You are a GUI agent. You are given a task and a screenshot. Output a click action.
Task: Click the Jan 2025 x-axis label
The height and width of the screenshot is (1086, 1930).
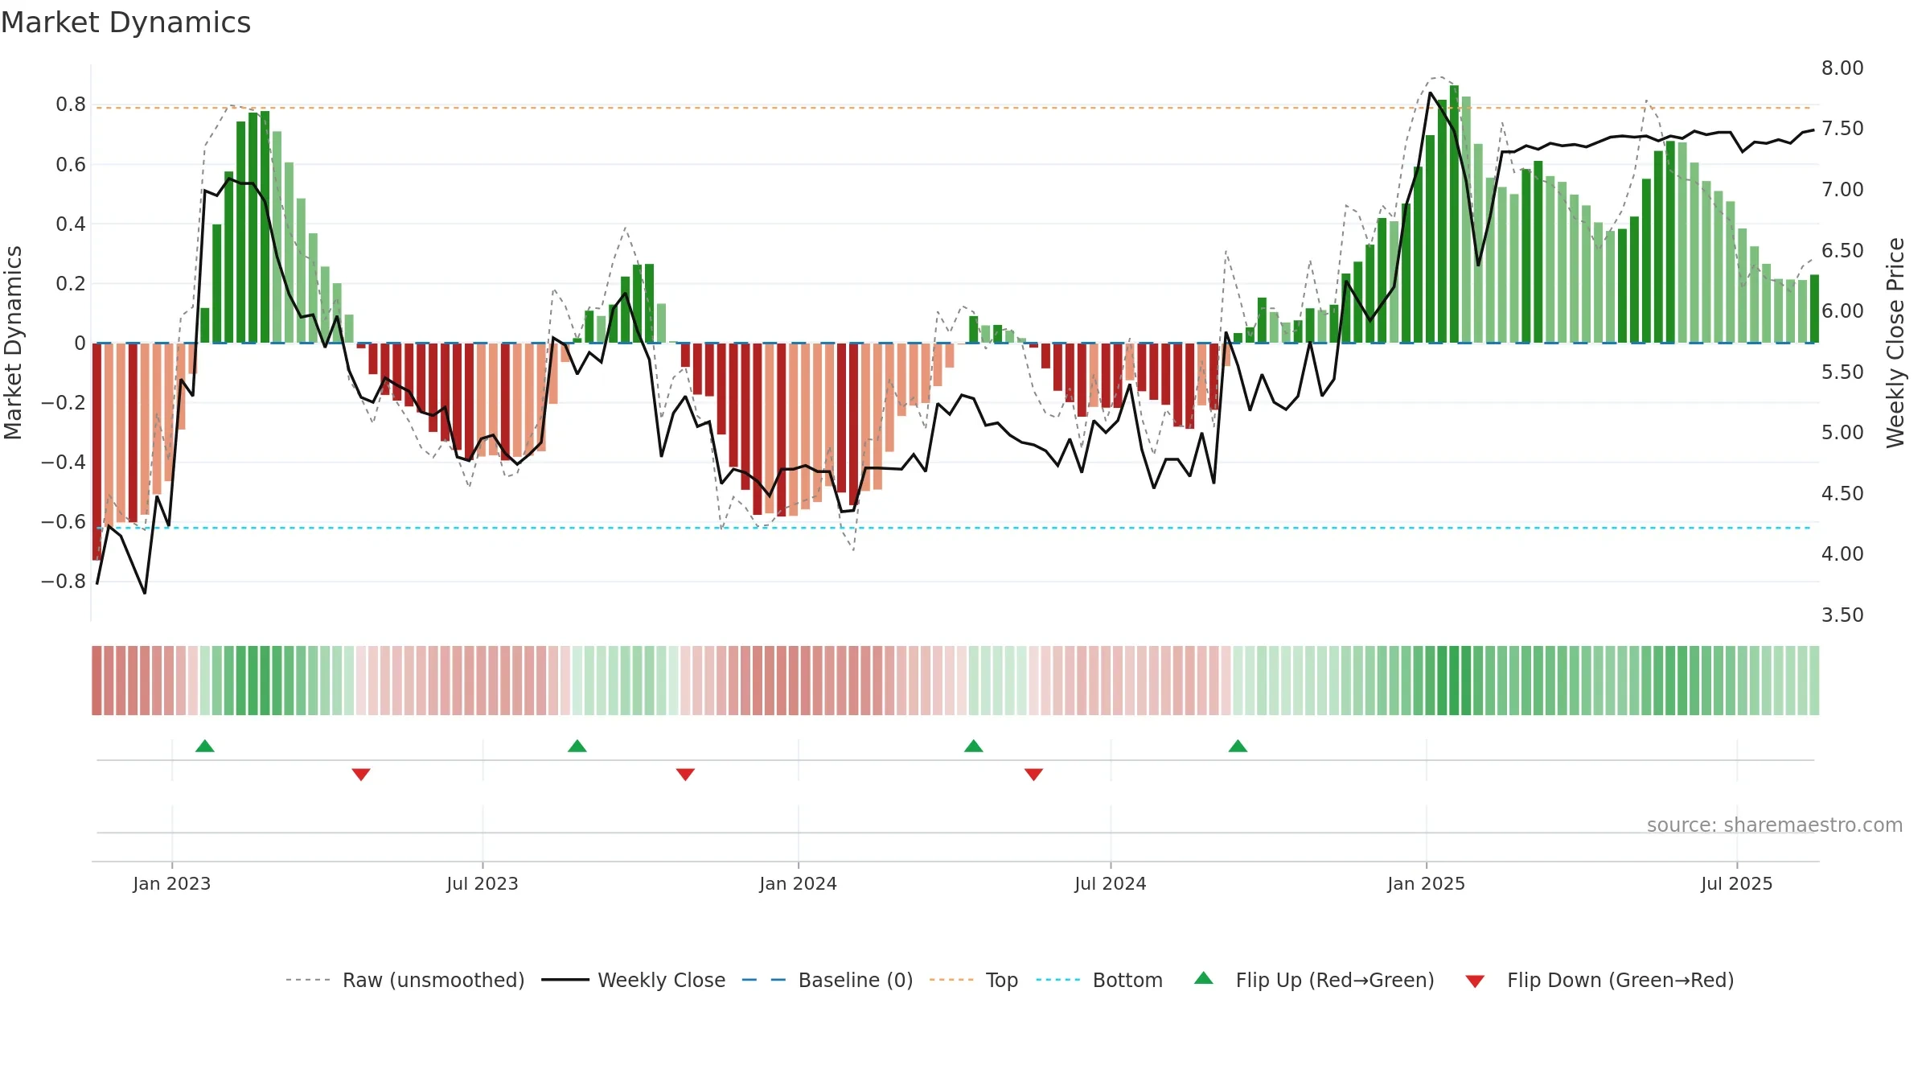click(x=1427, y=883)
